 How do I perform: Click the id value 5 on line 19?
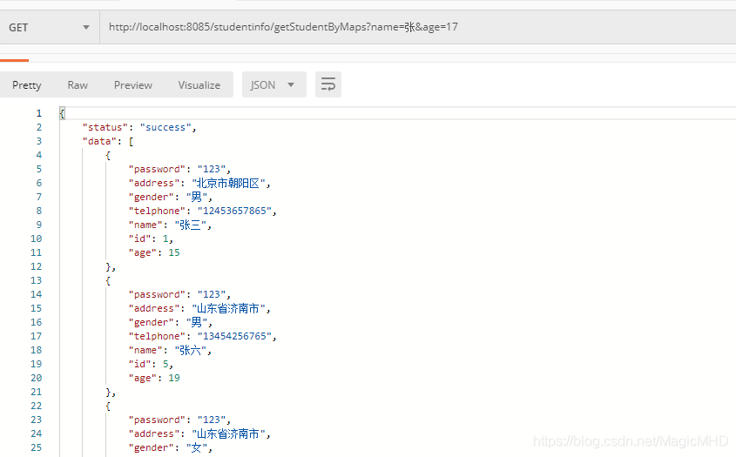[165, 364]
